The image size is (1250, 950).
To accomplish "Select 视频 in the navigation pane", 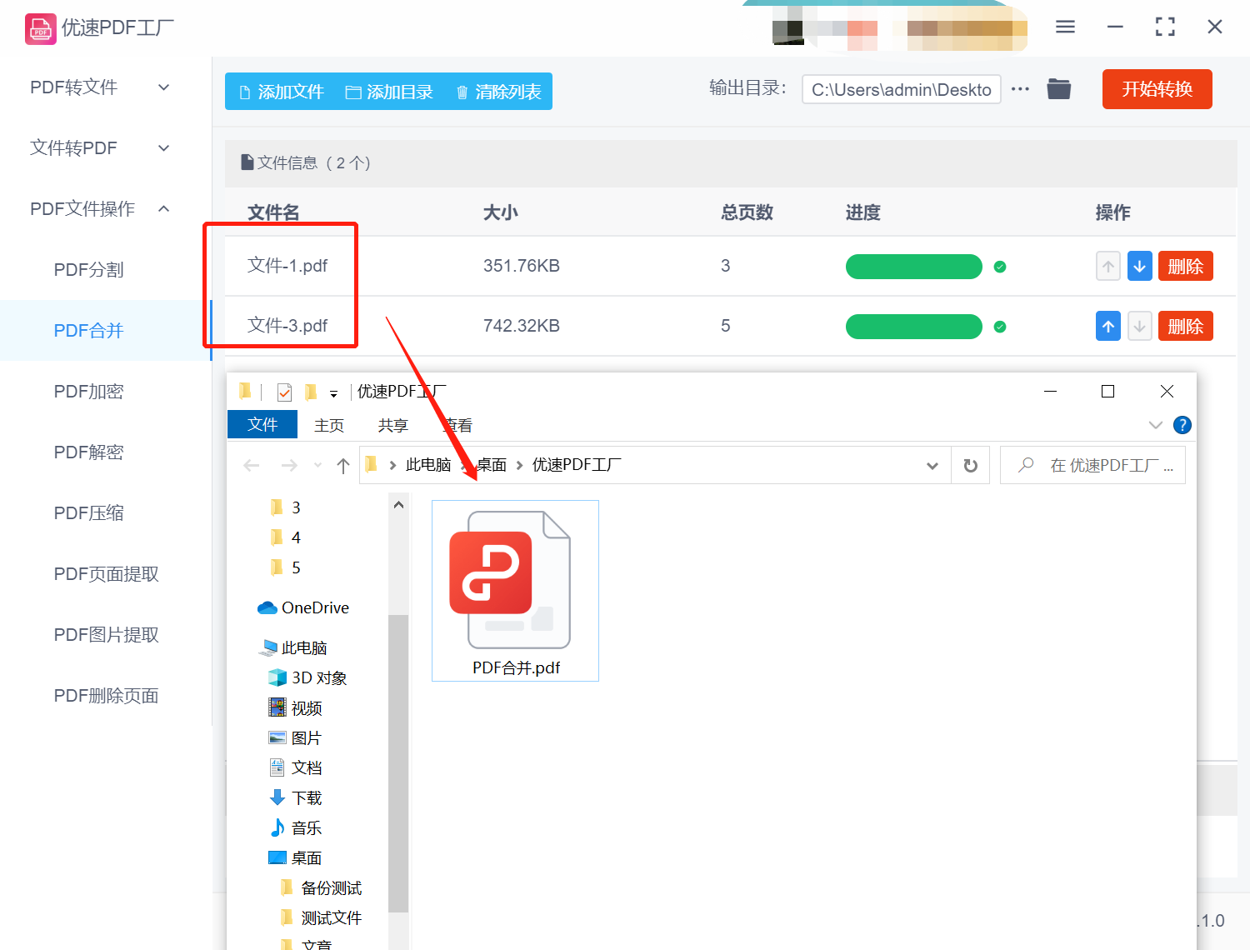I will 296,707.
